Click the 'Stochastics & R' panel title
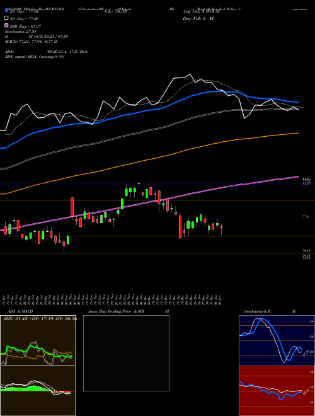The image size is (315, 416). coord(257,311)
